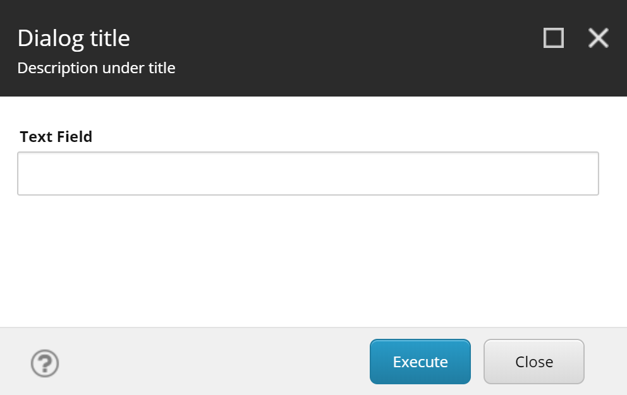Click the Dialog title heading text

pos(73,38)
